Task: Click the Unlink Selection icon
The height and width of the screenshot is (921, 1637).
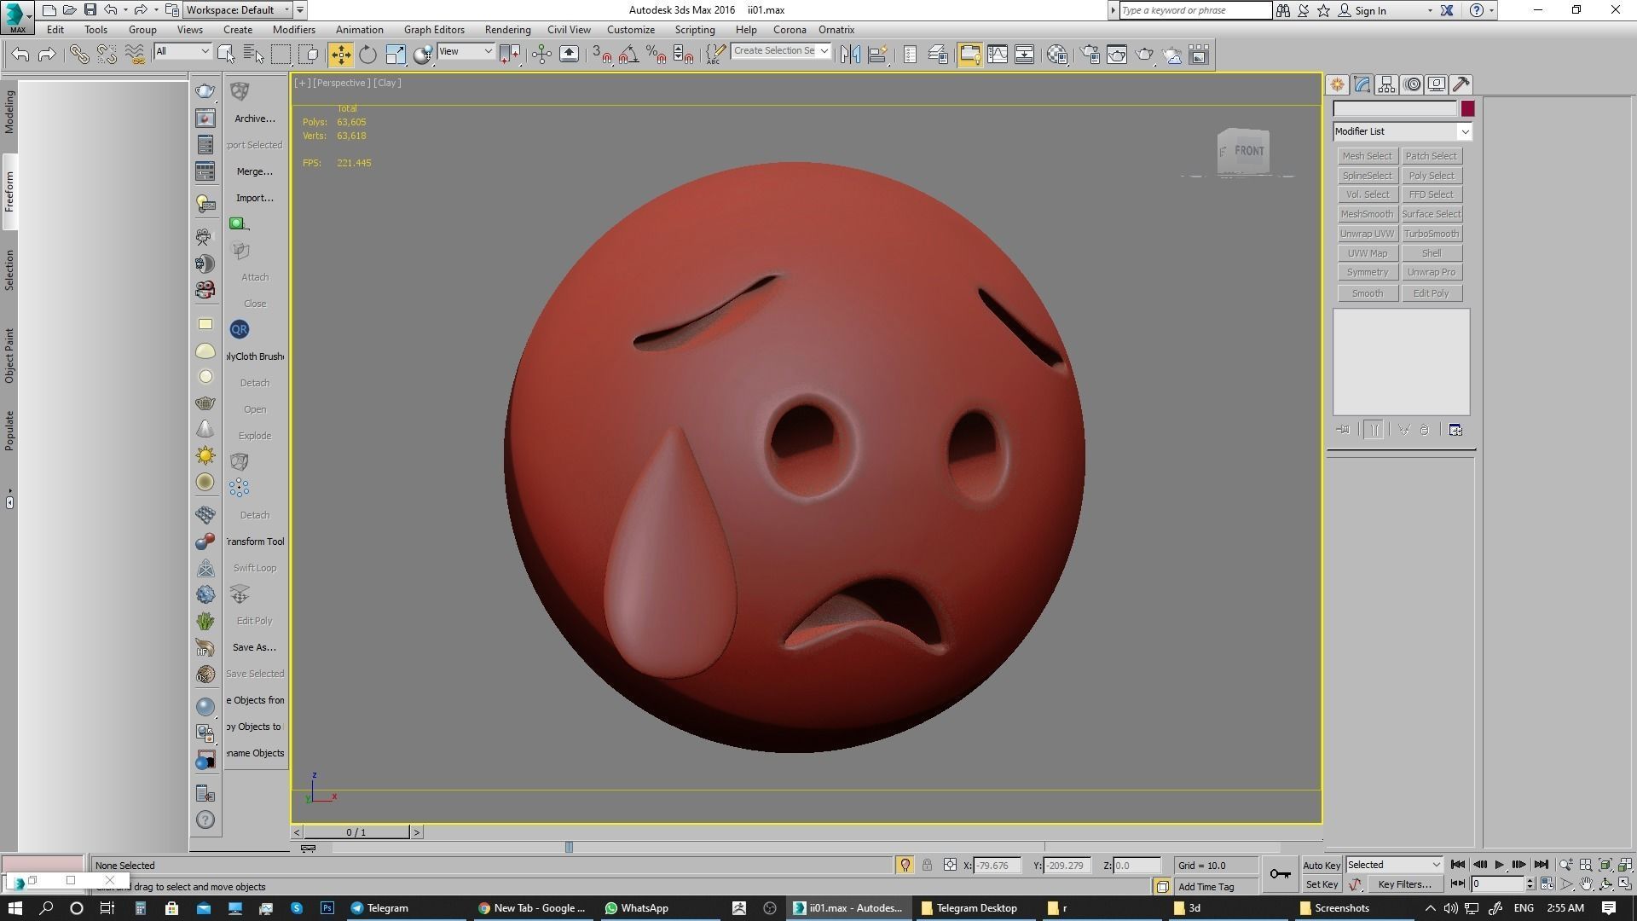Action: (x=107, y=55)
